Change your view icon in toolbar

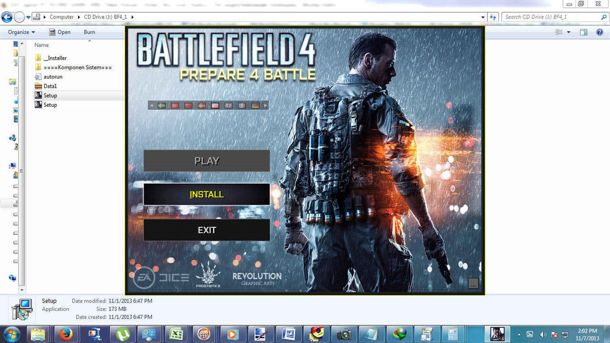point(559,32)
